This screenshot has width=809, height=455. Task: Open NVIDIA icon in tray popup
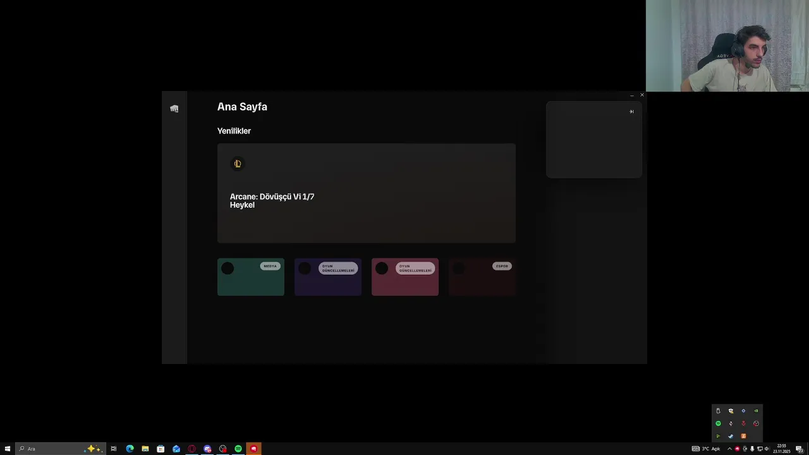(756, 411)
